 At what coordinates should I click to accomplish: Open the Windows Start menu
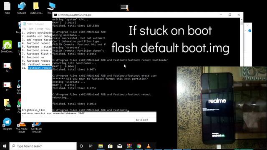pyautogui.click(x=5, y=146)
